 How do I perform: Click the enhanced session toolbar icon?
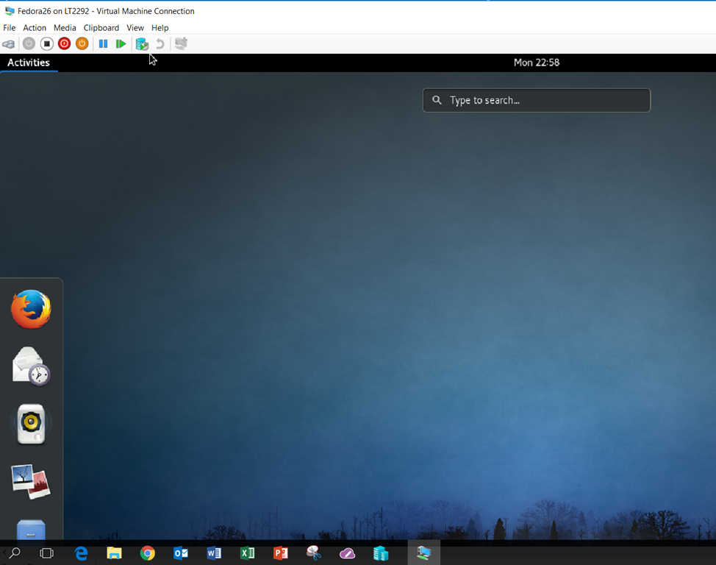[182, 43]
